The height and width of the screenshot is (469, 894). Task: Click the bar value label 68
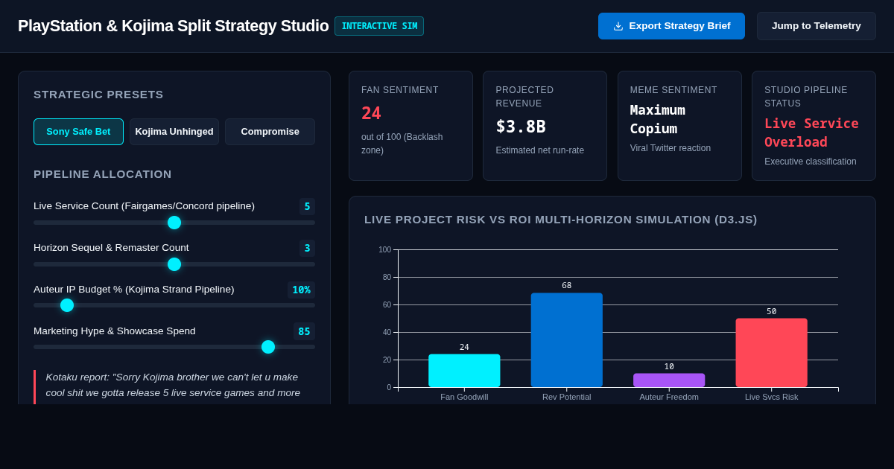[567, 286]
